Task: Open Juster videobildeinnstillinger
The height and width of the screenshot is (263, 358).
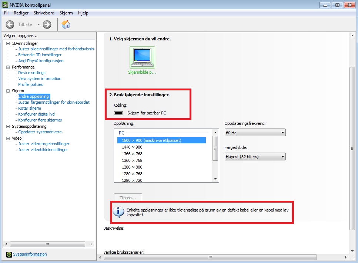Action: (x=43, y=150)
